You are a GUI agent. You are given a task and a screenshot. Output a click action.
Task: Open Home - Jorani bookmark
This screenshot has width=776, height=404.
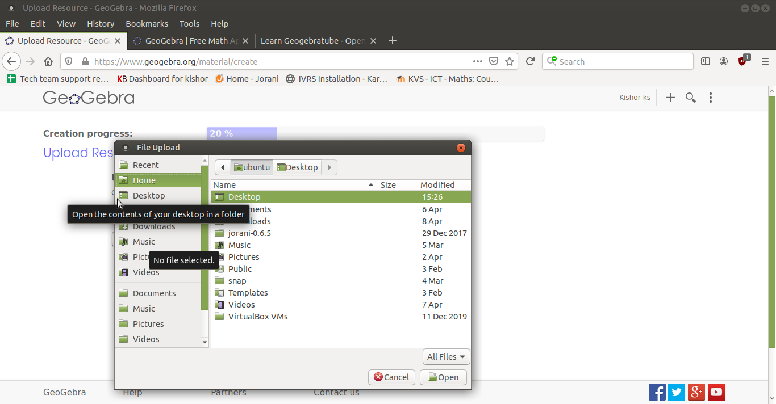tap(247, 79)
